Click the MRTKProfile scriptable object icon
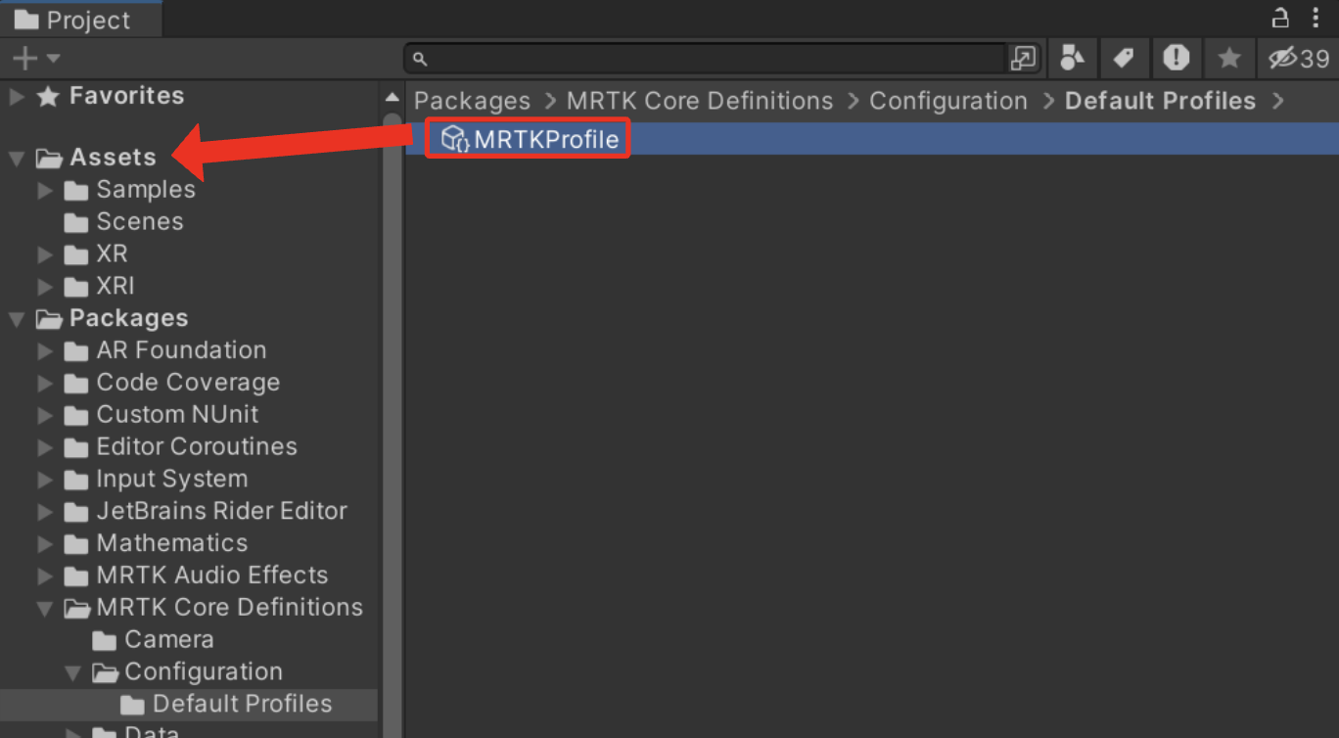This screenshot has width=1339, height=738. click(454, 139)
